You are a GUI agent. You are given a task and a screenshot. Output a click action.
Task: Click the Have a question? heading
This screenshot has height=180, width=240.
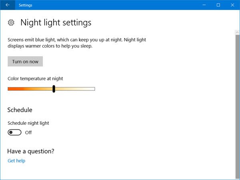(31, 151)
